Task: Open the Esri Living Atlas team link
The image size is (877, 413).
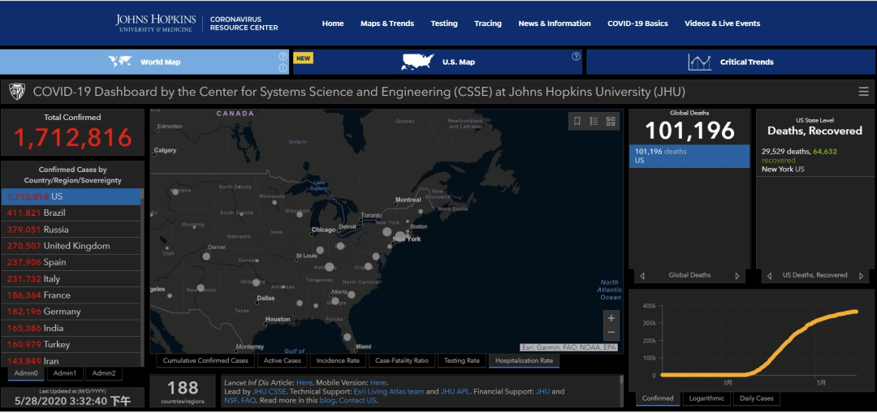Action: (389, 392)
